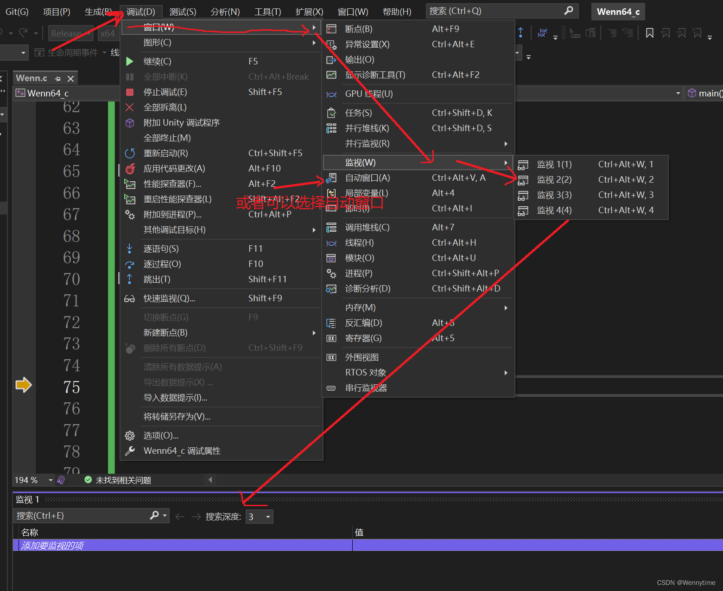Image resolution: width=723 pixels, height=591 pixels.
Task: Open the search depth (搜索深度) dropdown
Action: (x=268, y=517)
